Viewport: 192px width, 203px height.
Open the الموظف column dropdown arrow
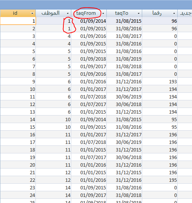click(x=68, y=13)
